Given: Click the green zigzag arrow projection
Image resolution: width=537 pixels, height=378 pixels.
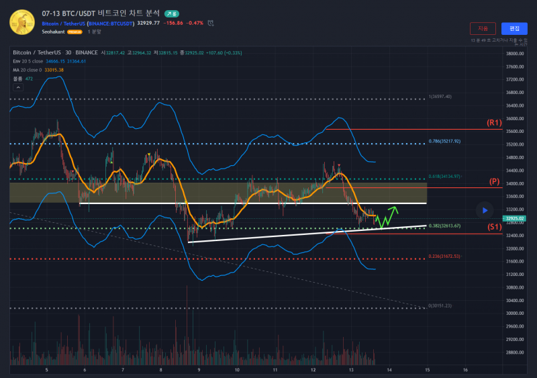Looking at the screenshot, I should pos(387,217).
